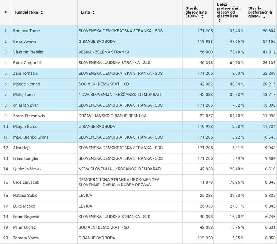Click the 57.156 preference votes value
This screenshot has height=244, width=277.
269,41
